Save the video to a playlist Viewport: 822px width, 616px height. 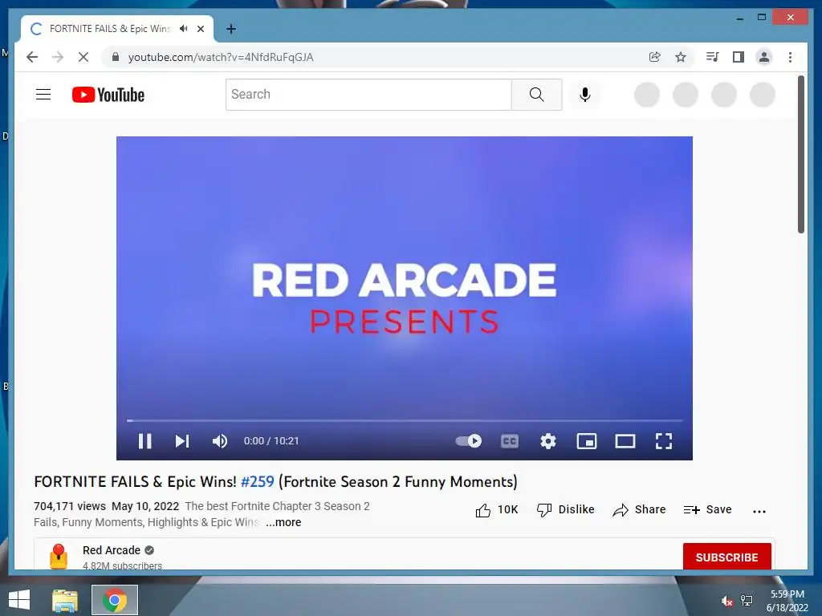(x=707, y=509)
